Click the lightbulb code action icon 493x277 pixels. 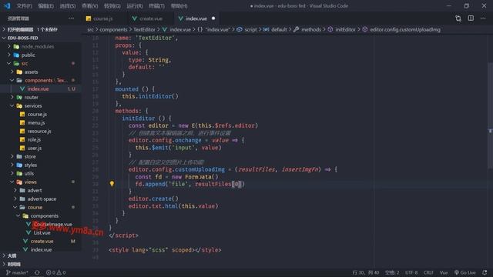112,184
